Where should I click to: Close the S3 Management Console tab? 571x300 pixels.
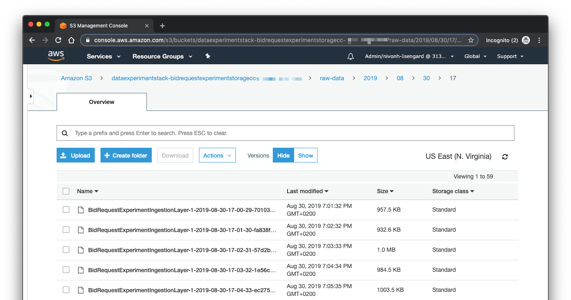147,25
